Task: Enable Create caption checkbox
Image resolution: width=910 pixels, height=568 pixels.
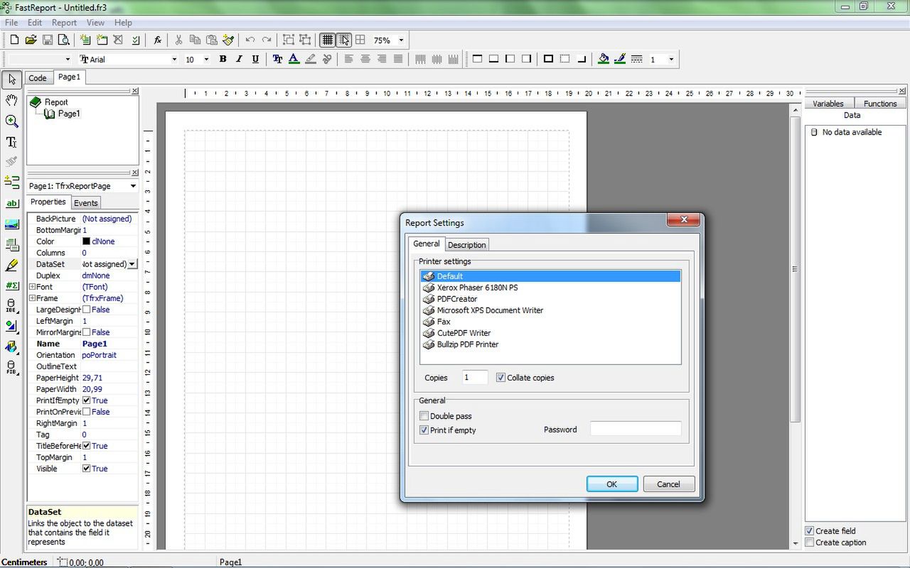Action: (x=809, y=542)
